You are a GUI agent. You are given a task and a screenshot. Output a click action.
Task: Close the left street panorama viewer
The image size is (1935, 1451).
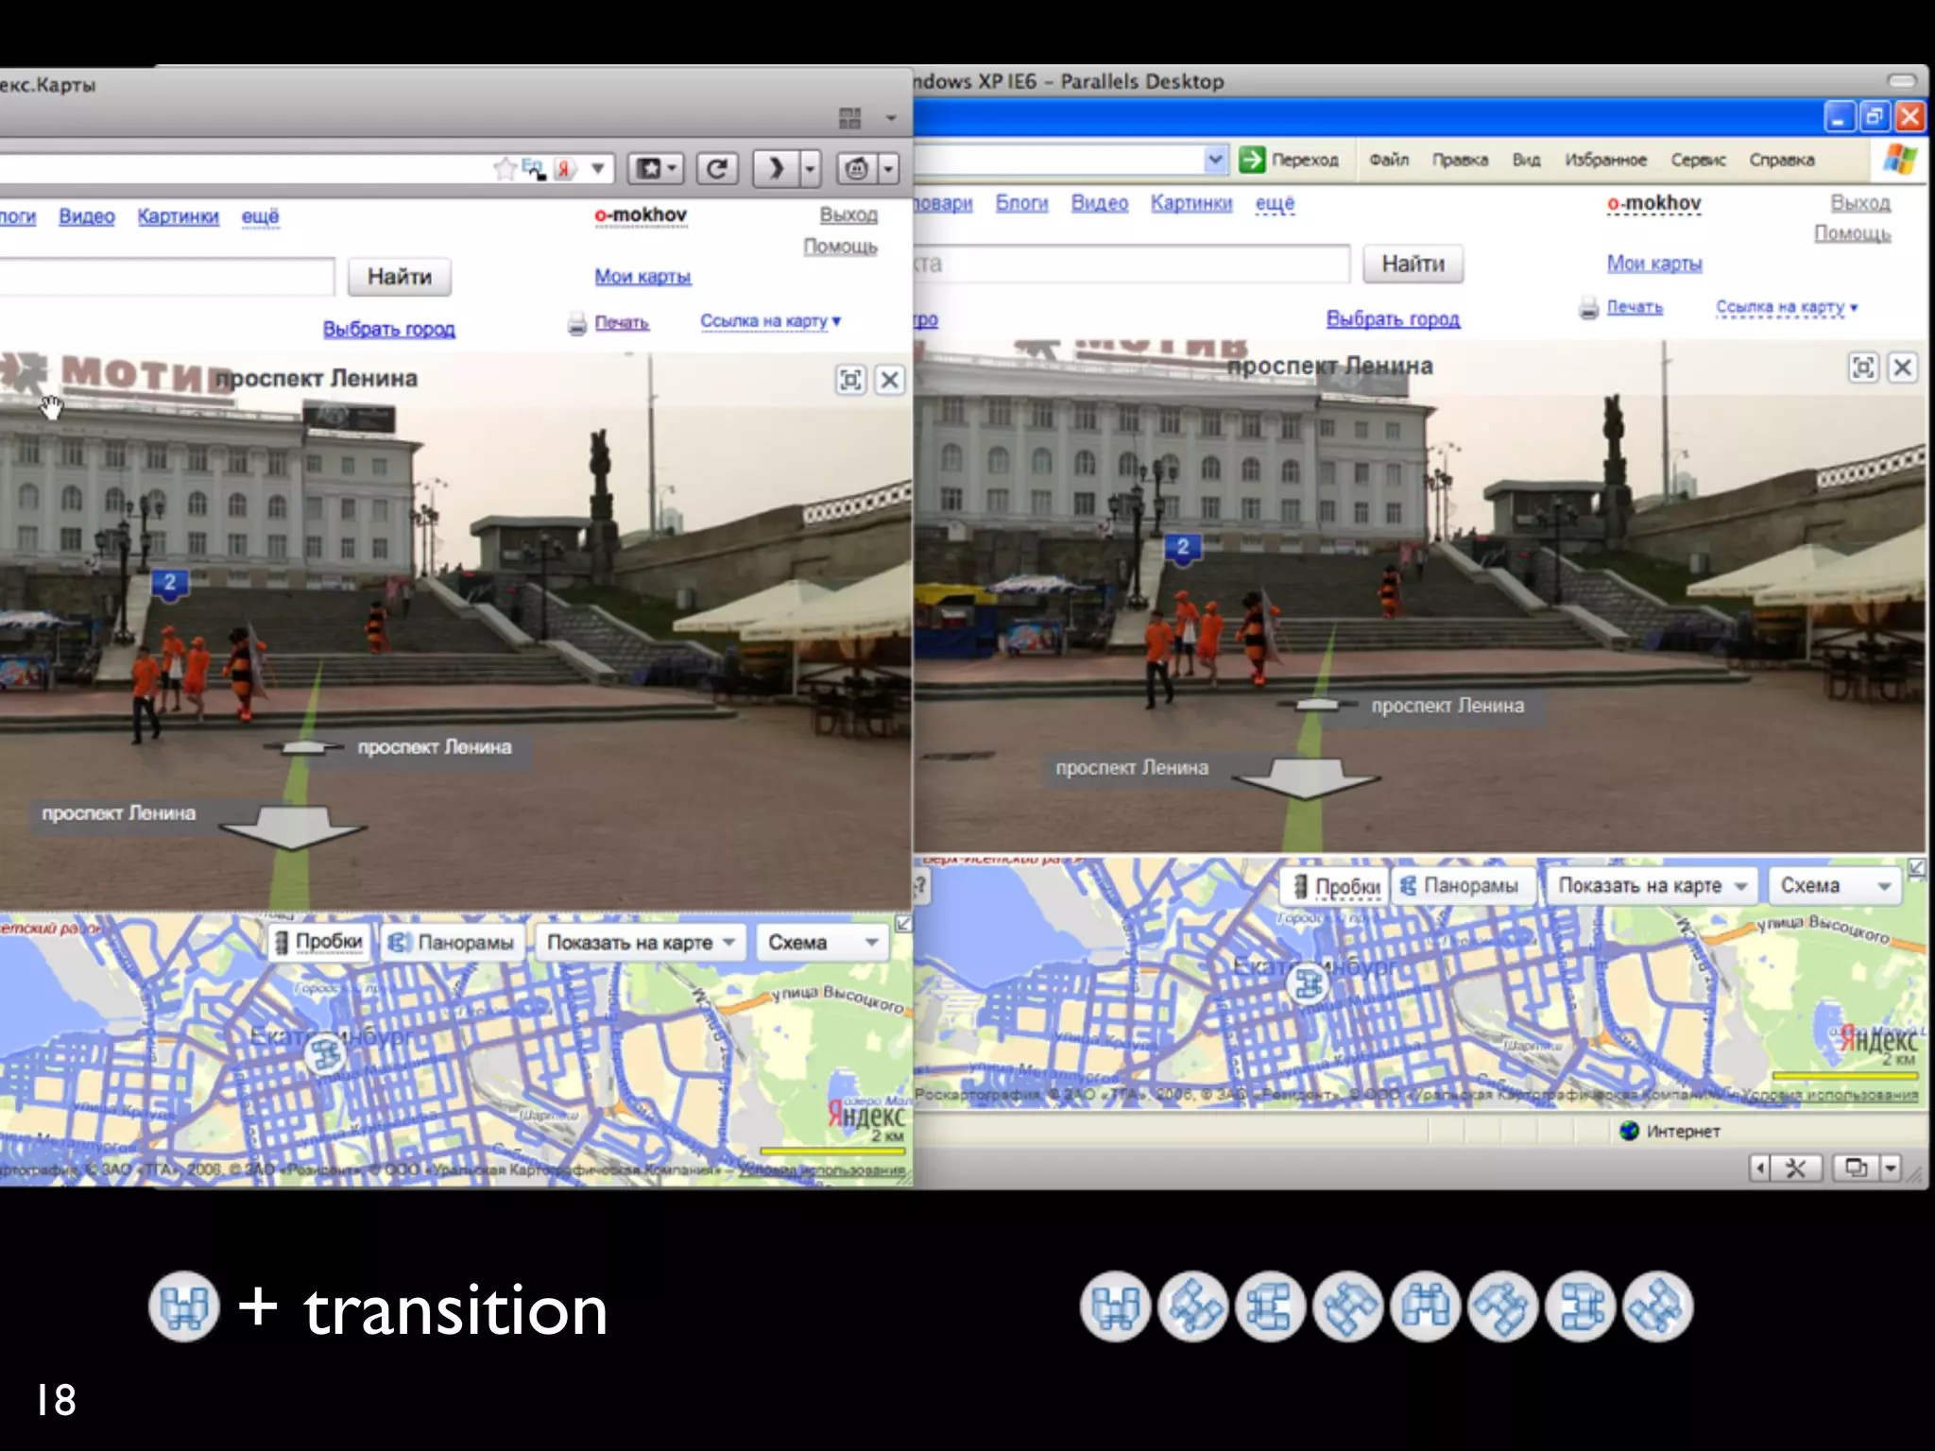tap(889, 380)
